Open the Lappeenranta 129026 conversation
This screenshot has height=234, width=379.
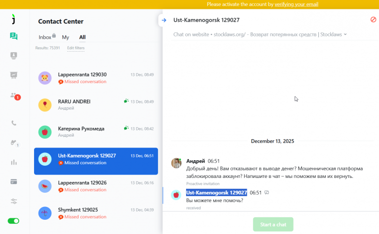coord(96,186)
